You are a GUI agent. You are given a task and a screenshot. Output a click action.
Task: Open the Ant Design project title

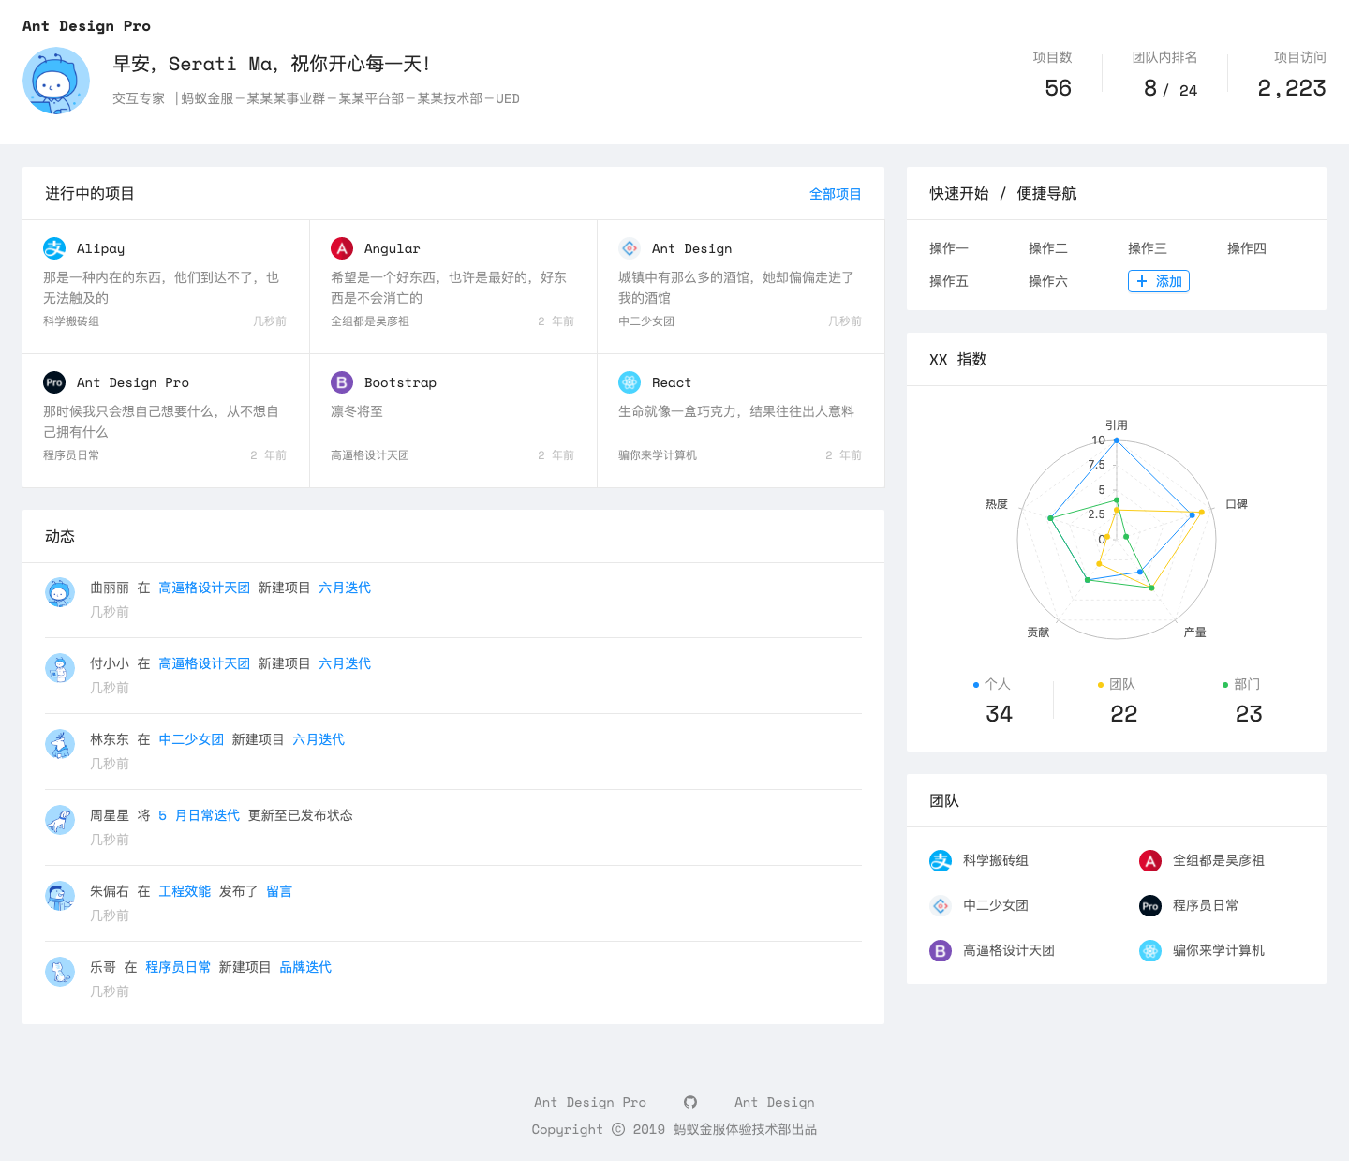(692, 248)
